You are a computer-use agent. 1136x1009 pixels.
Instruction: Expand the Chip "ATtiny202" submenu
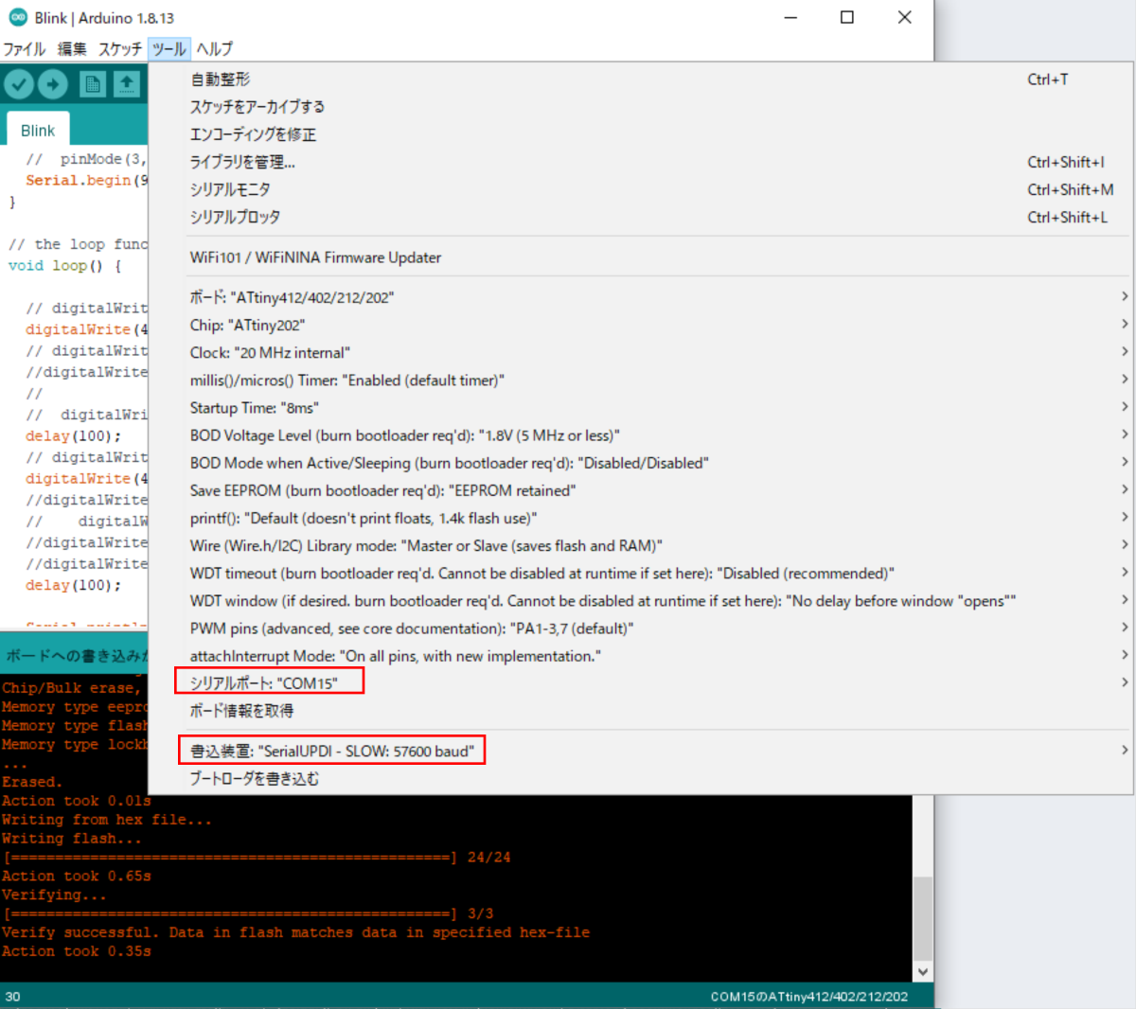pyautogui.click(x=641, y=325)
